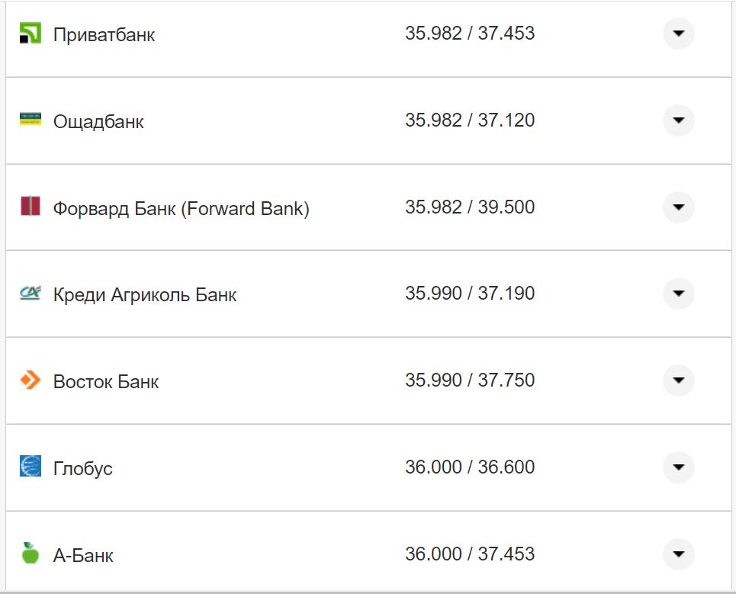736x594 pixels.
Task: Click the Ощадбанк flag-striped logo icon
Action: coord(30,120)
